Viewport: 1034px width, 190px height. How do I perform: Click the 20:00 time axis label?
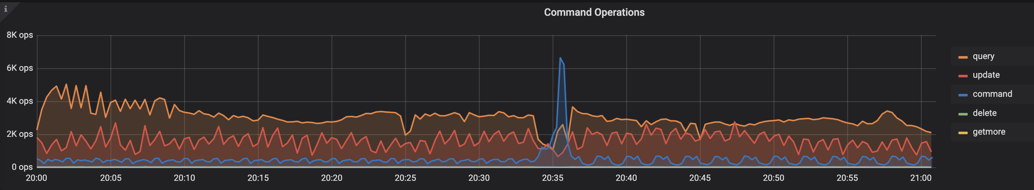tap(36, 178)
